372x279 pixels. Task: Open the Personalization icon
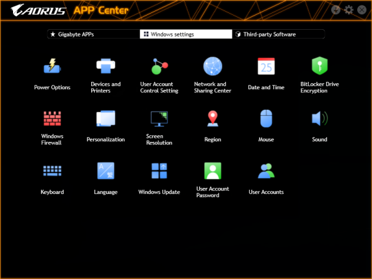tap(106, 118)
